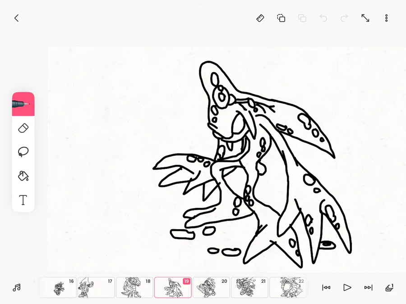Select frame 21 thumbnail
Image resolution: width=406 pixels, height=304 pixels.
pyautogui.click(x=249, y=287)
